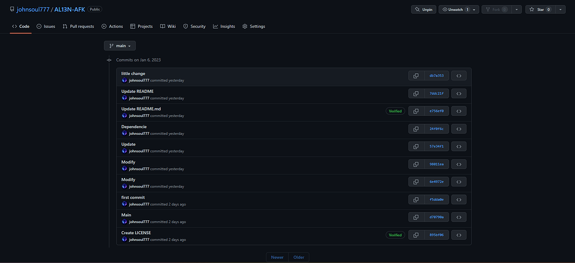
Task: Copy full SHA for commit e756ef0
Action: pyautogui.click(x=416, y=111)
